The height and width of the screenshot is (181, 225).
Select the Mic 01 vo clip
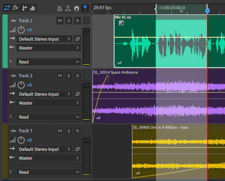(x=169, y=41)
